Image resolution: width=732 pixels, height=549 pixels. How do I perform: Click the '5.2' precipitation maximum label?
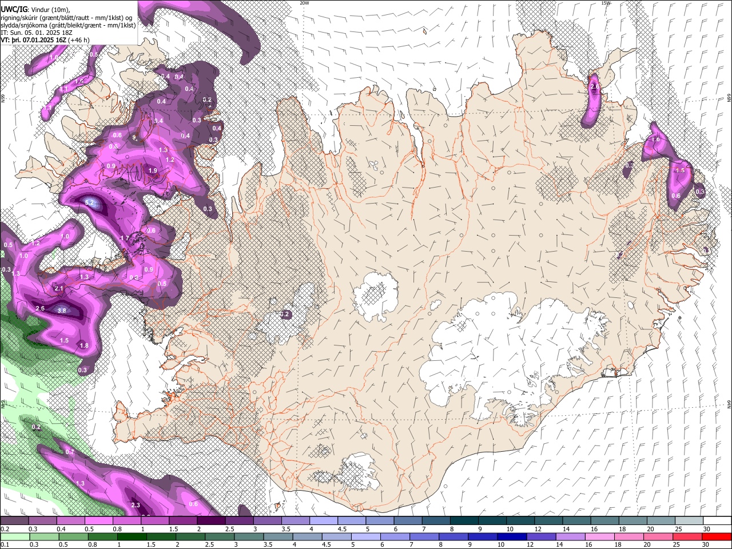pos(90,202)
